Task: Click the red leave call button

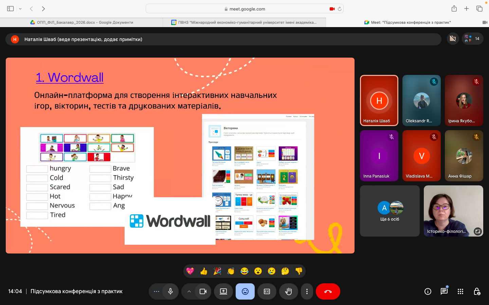Action: pyautogui.click(x=328, y=291)
